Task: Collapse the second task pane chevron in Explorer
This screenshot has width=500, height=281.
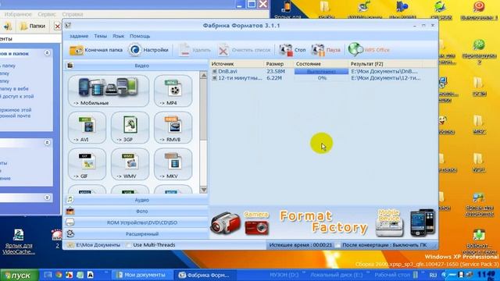Action: pos(47,142)
